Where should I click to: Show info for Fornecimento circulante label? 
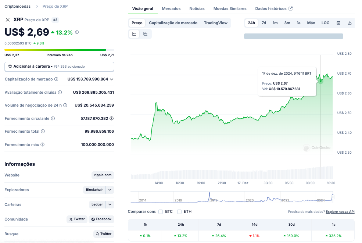[x=53, y=118]
